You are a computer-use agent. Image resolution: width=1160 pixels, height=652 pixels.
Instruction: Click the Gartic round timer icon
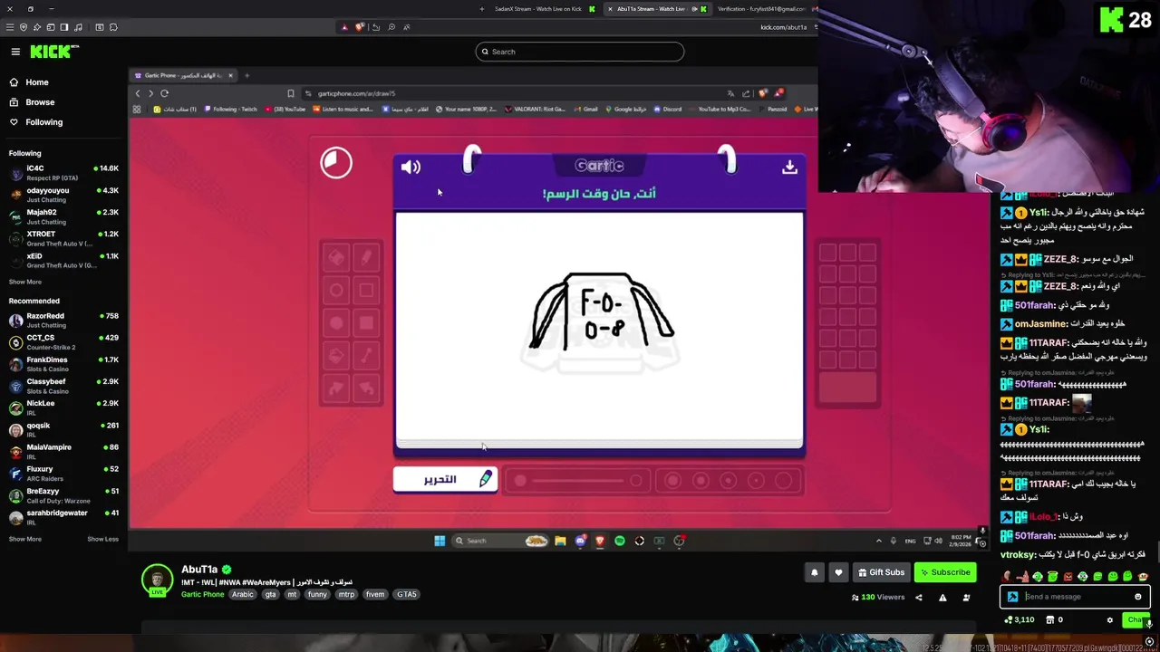336,163
